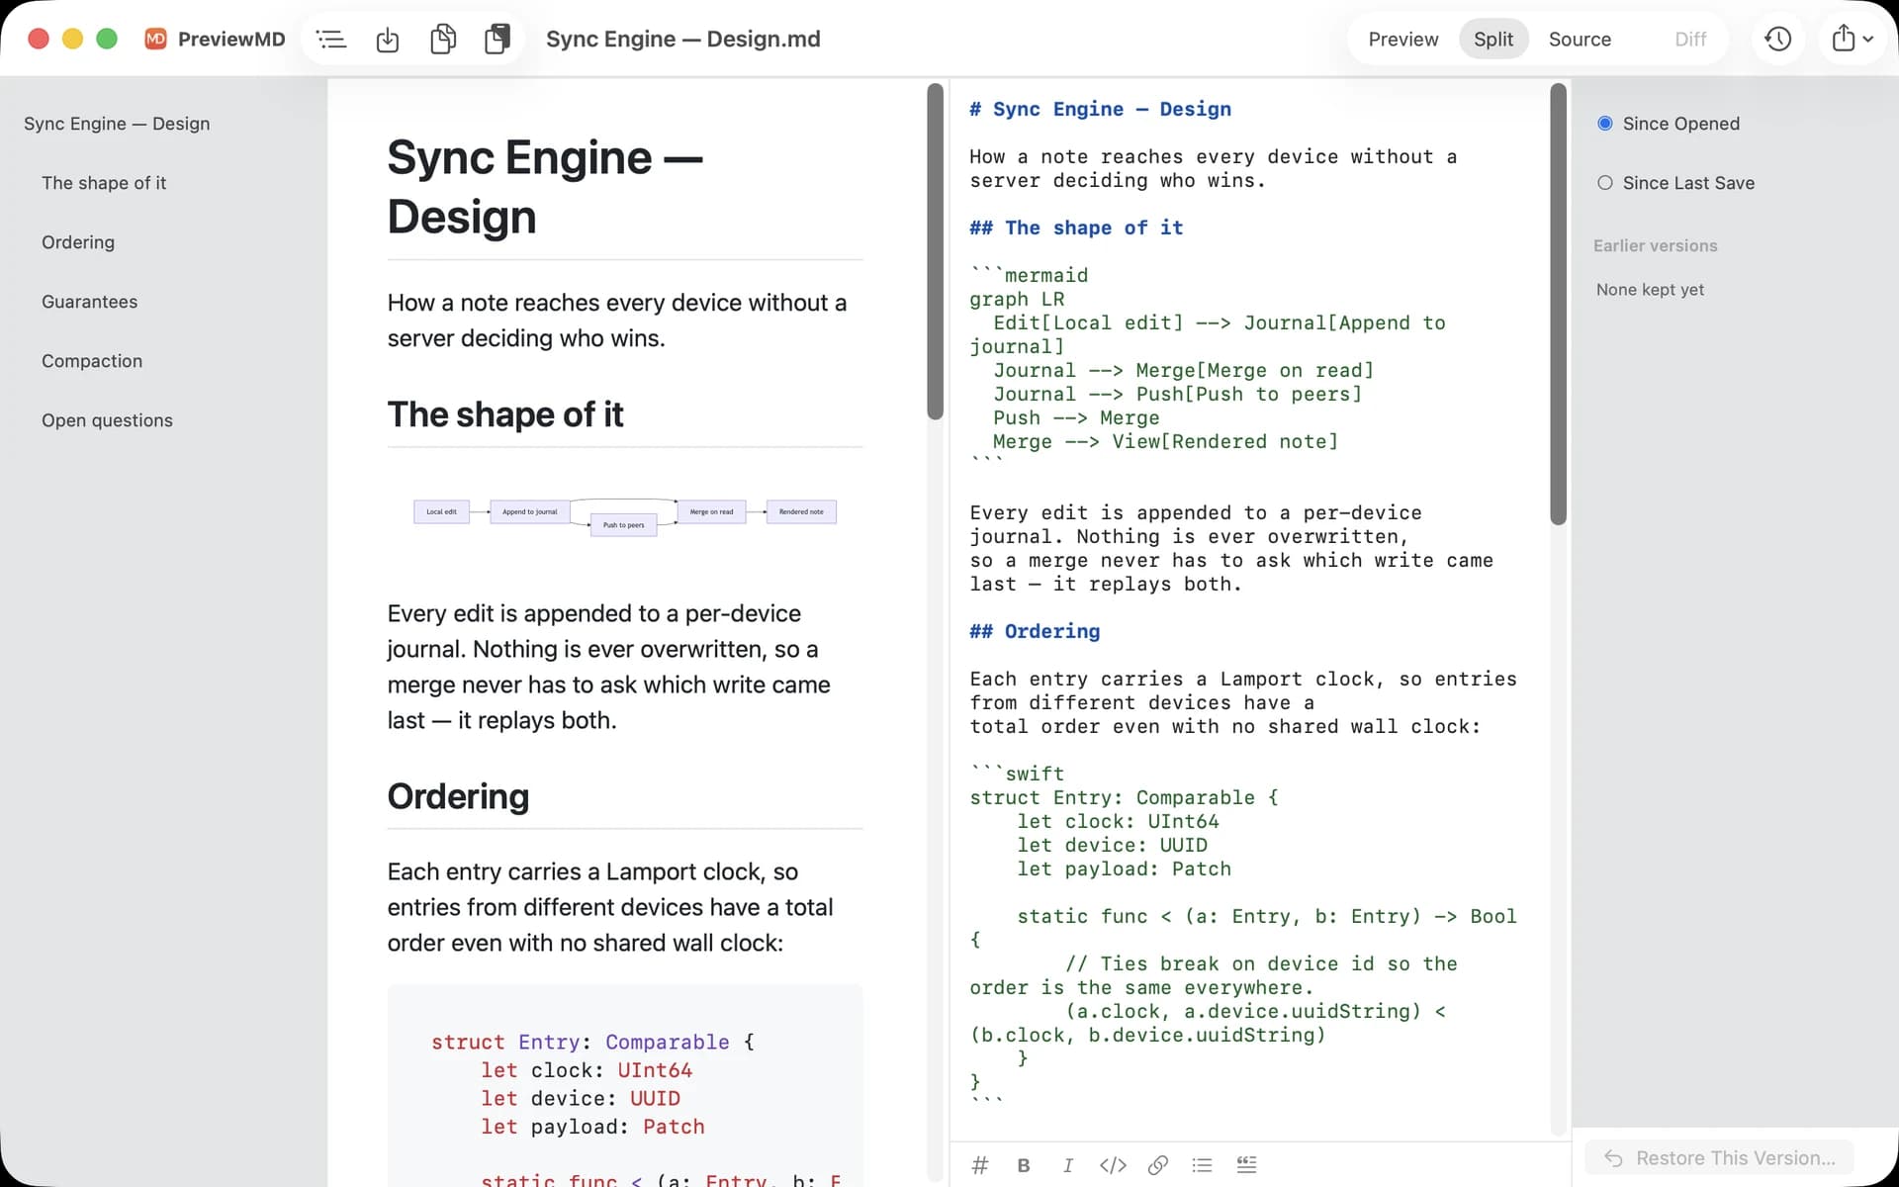
Task: Switch to the Source view tab
Action: [x=1580, y=40]
